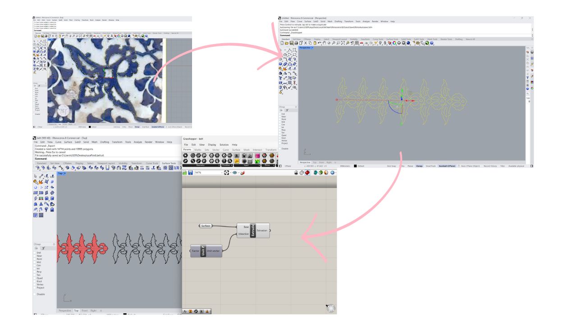Select the Extrude component on canvas
This screenshot has height=324, width=577.
point(253,230)
